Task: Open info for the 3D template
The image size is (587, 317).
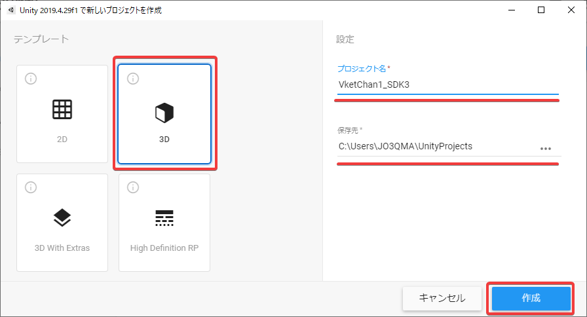Action: [133, 79]
